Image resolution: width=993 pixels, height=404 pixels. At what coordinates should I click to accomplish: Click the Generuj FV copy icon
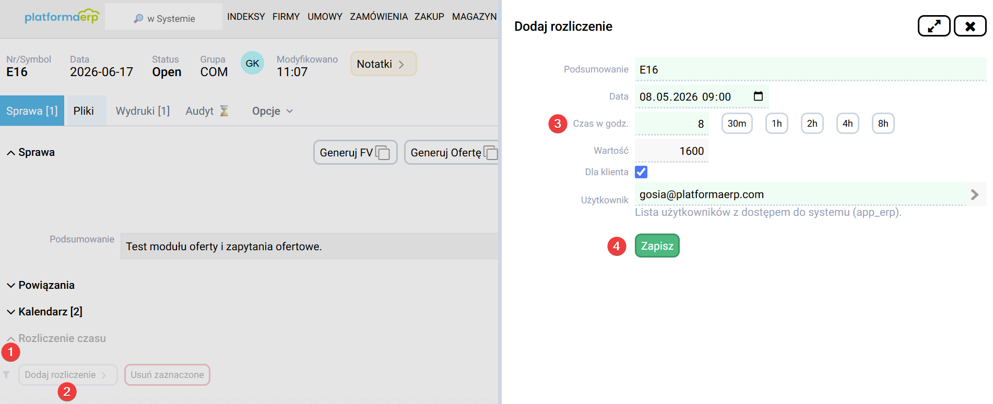383,152
